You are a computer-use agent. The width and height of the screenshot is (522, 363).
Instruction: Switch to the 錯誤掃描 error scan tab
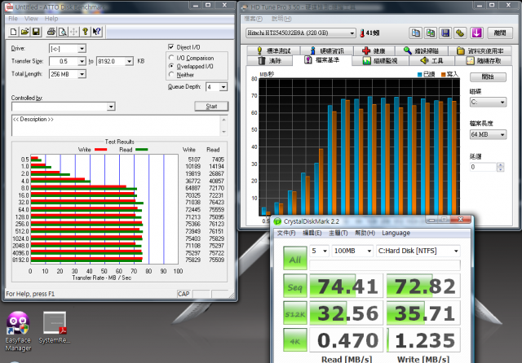click(421, 50)
